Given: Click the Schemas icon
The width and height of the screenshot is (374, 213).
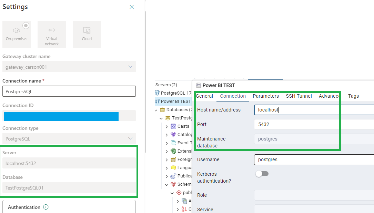Looking at the screenshot, I should [x=173, y=184].
